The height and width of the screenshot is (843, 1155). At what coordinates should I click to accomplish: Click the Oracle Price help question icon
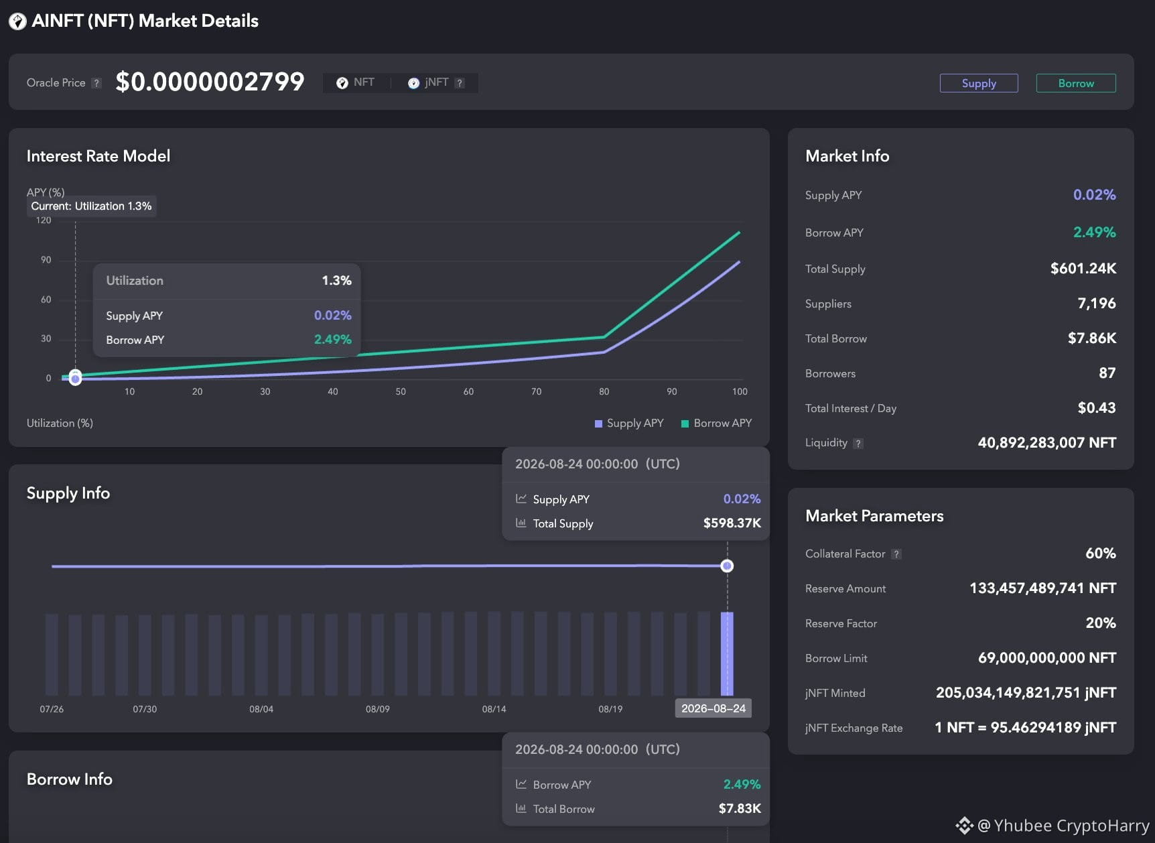[x=96, y=83]
